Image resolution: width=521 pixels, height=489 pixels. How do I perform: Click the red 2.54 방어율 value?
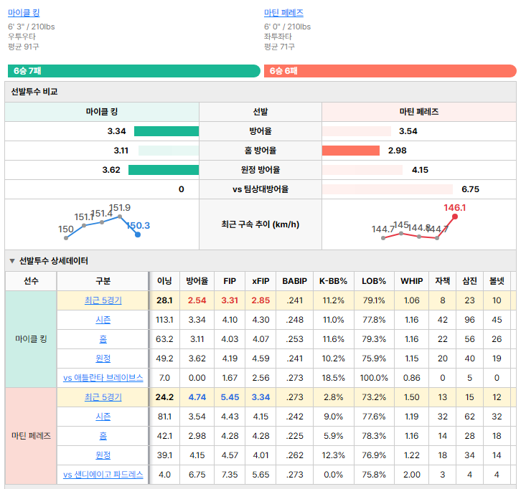click(197, 300)
